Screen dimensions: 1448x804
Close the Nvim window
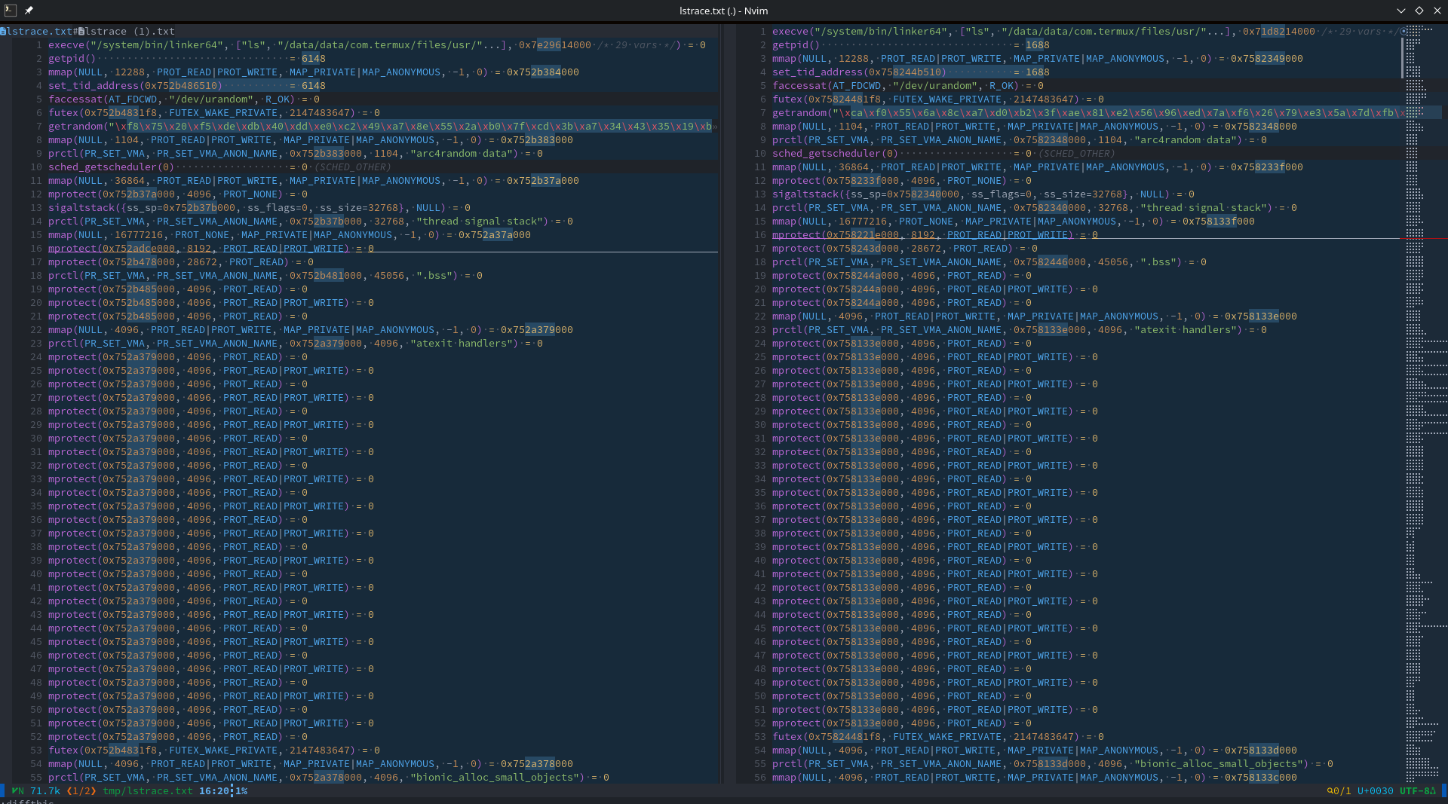tap(1437, 11)
